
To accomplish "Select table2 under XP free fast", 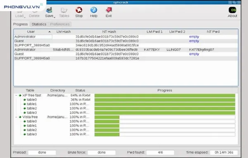I will pos(125,108).
